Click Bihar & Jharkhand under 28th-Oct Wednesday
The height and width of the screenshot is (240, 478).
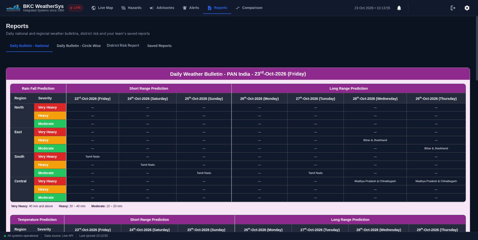pyautogui.click(x=375, y=140)
